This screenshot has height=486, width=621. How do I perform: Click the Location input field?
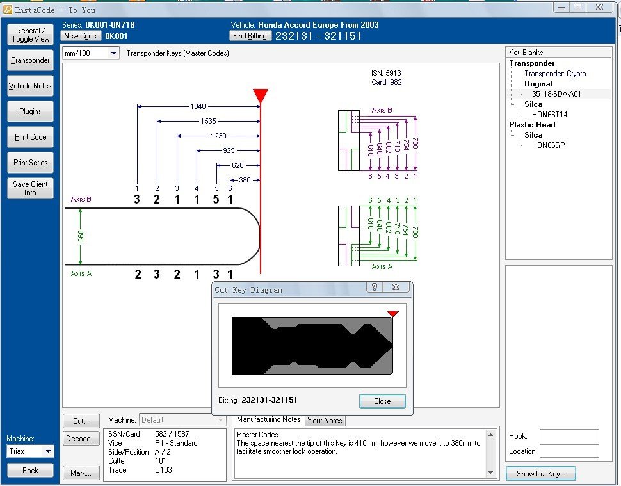pos(569,451)
